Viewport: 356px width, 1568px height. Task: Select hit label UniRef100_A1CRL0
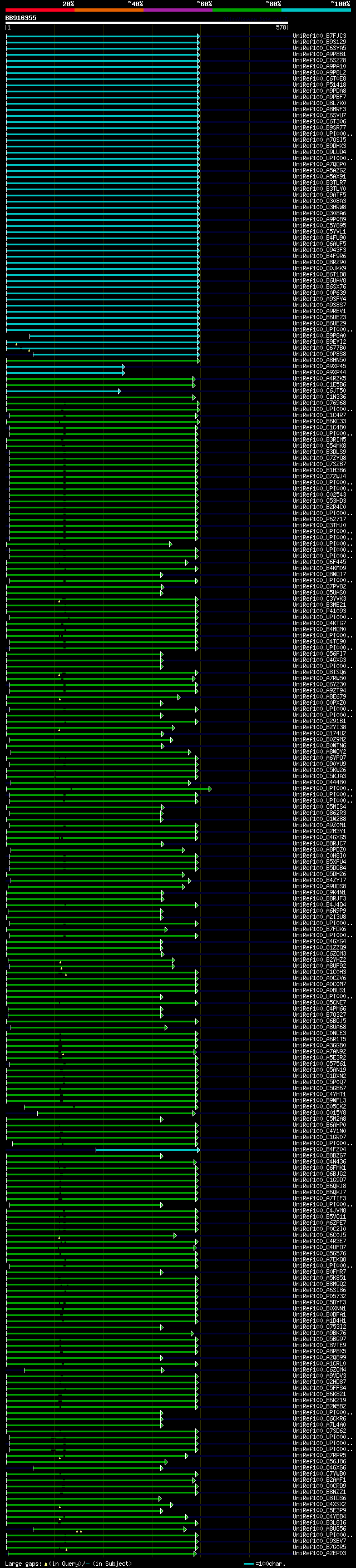(x=319, y=1363)
